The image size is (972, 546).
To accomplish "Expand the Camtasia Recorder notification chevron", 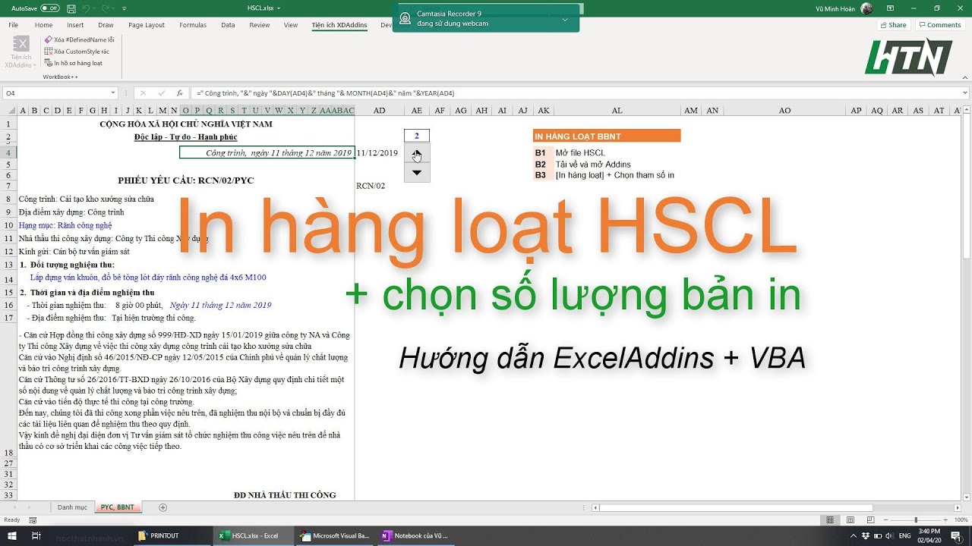I will tap(564, 19).
